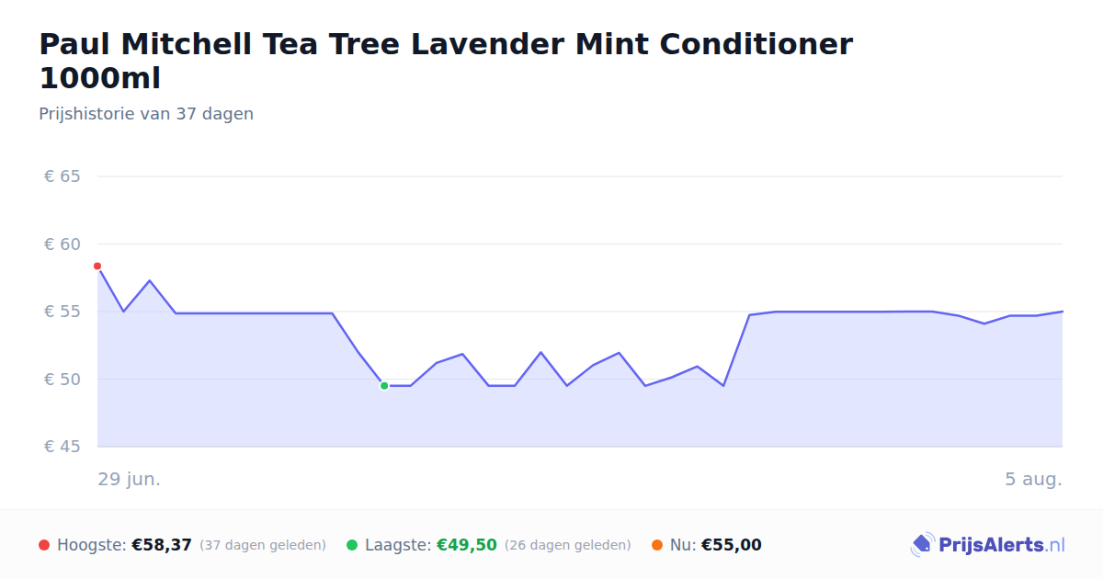
Task: Click the current price value €55,00
Action: point(732,545)
